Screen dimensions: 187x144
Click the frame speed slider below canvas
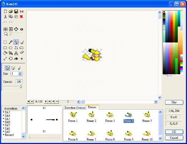click(68, 101)
